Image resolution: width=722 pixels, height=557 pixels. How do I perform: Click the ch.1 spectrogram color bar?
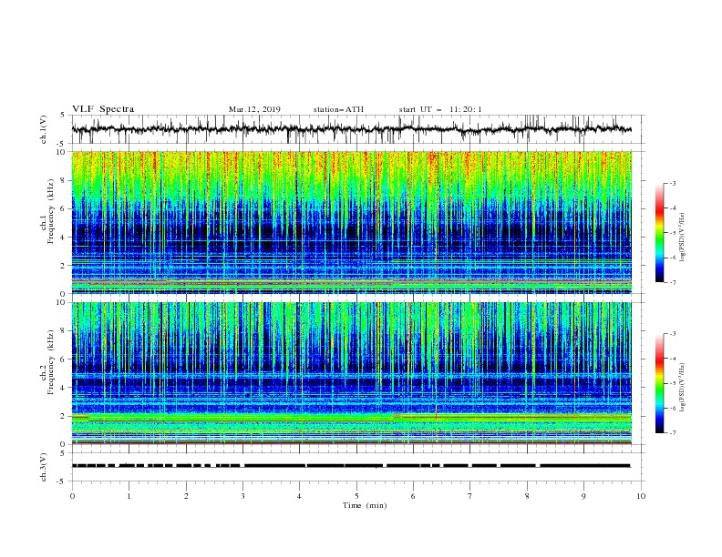tap(660, 233)
